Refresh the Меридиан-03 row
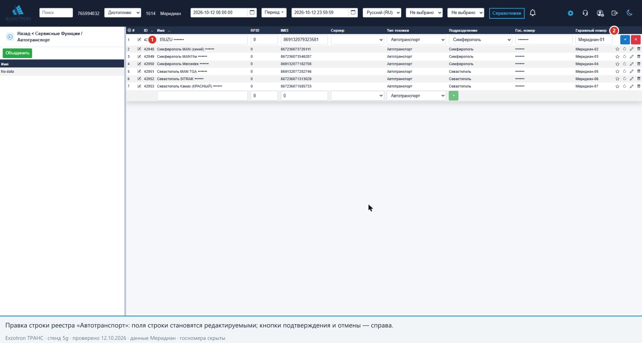The image size is (642, 343). pos(624,56)
